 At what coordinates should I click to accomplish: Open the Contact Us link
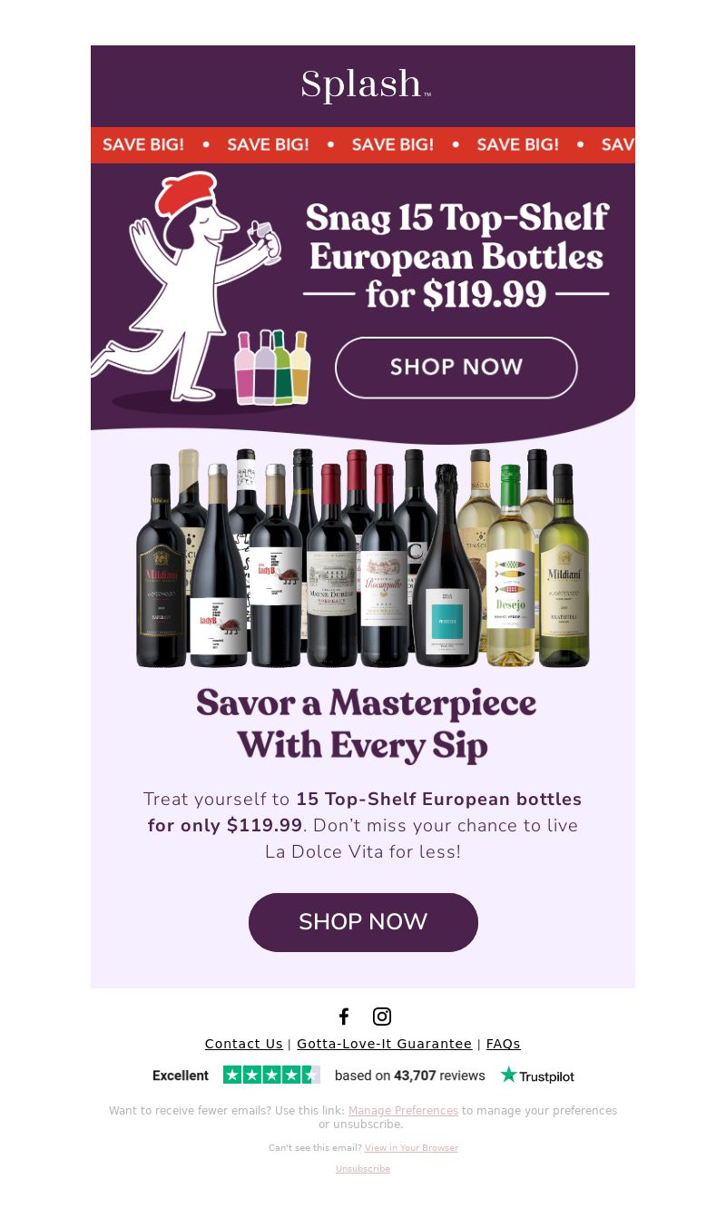(x=244, y=1044)
